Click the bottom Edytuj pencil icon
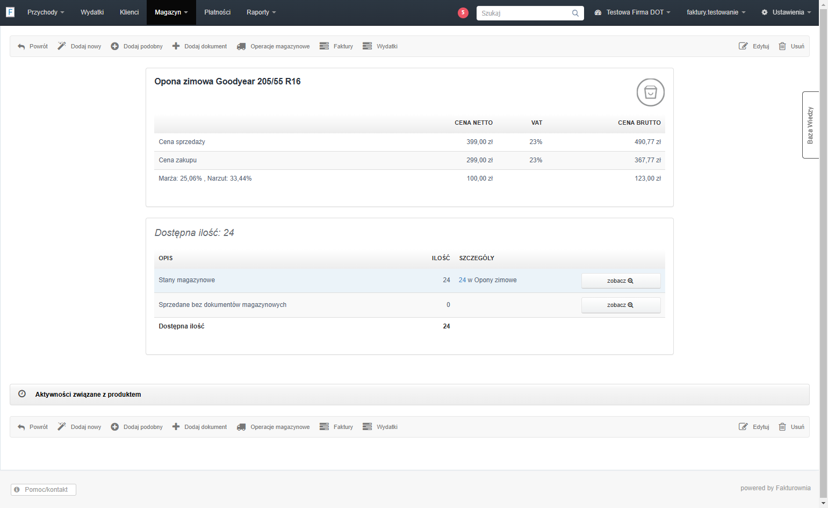This screenshot has width=828, height=508. coord(743,427)
